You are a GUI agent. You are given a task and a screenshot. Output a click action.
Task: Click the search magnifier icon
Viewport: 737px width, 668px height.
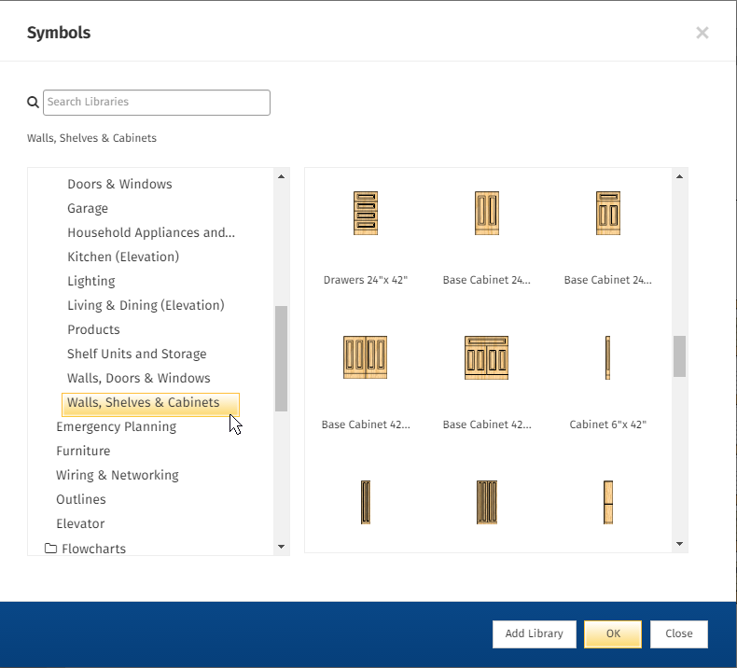[33, 102]
